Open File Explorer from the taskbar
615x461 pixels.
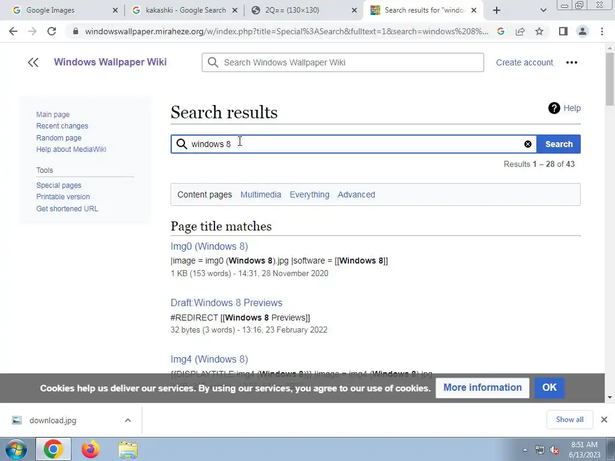point(128,449)
